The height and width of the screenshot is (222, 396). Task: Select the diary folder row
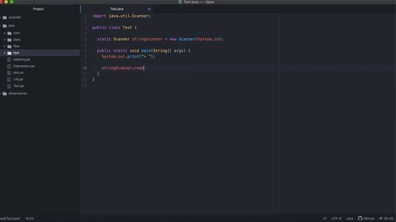[40, 39]
